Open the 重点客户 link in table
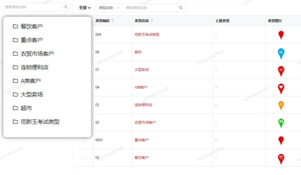Viewport: 301px width, 175px height. click(x=142, y=140)
